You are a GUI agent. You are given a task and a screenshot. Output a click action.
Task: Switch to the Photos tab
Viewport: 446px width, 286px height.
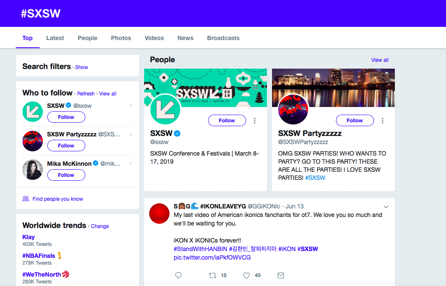(x=121, y=38)
